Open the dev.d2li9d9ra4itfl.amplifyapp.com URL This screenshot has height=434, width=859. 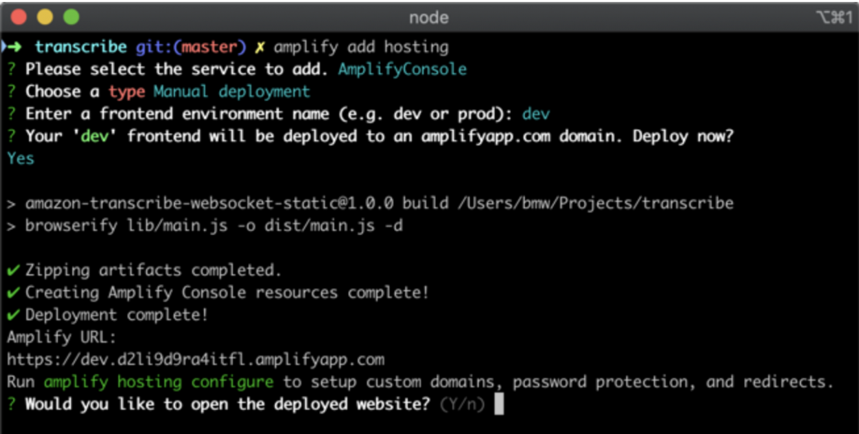[196, 360]
